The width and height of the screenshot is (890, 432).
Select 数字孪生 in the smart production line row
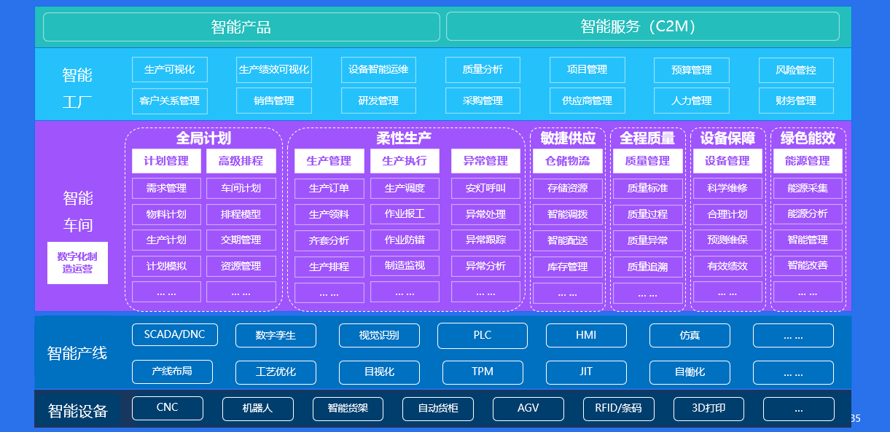point(276,336)
